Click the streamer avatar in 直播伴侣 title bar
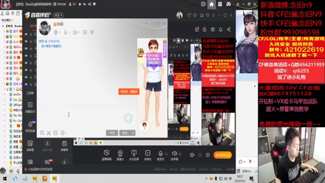 [x=180, y=15]
